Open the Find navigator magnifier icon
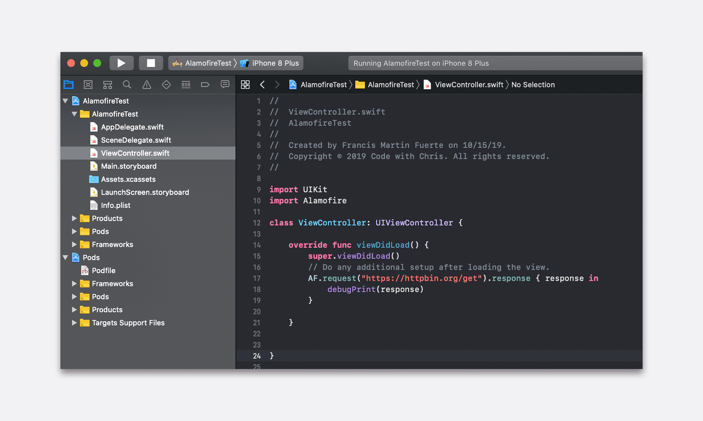This screenshot has width=703, height=421. [x=127, y=85]
